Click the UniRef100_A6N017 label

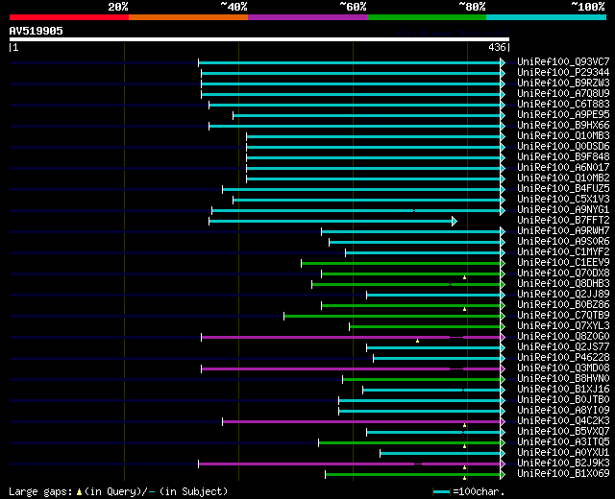563,168
